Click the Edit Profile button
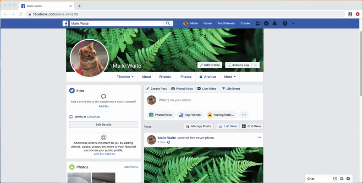The width and height of the screenshot is (363, 183). [209, 65]
